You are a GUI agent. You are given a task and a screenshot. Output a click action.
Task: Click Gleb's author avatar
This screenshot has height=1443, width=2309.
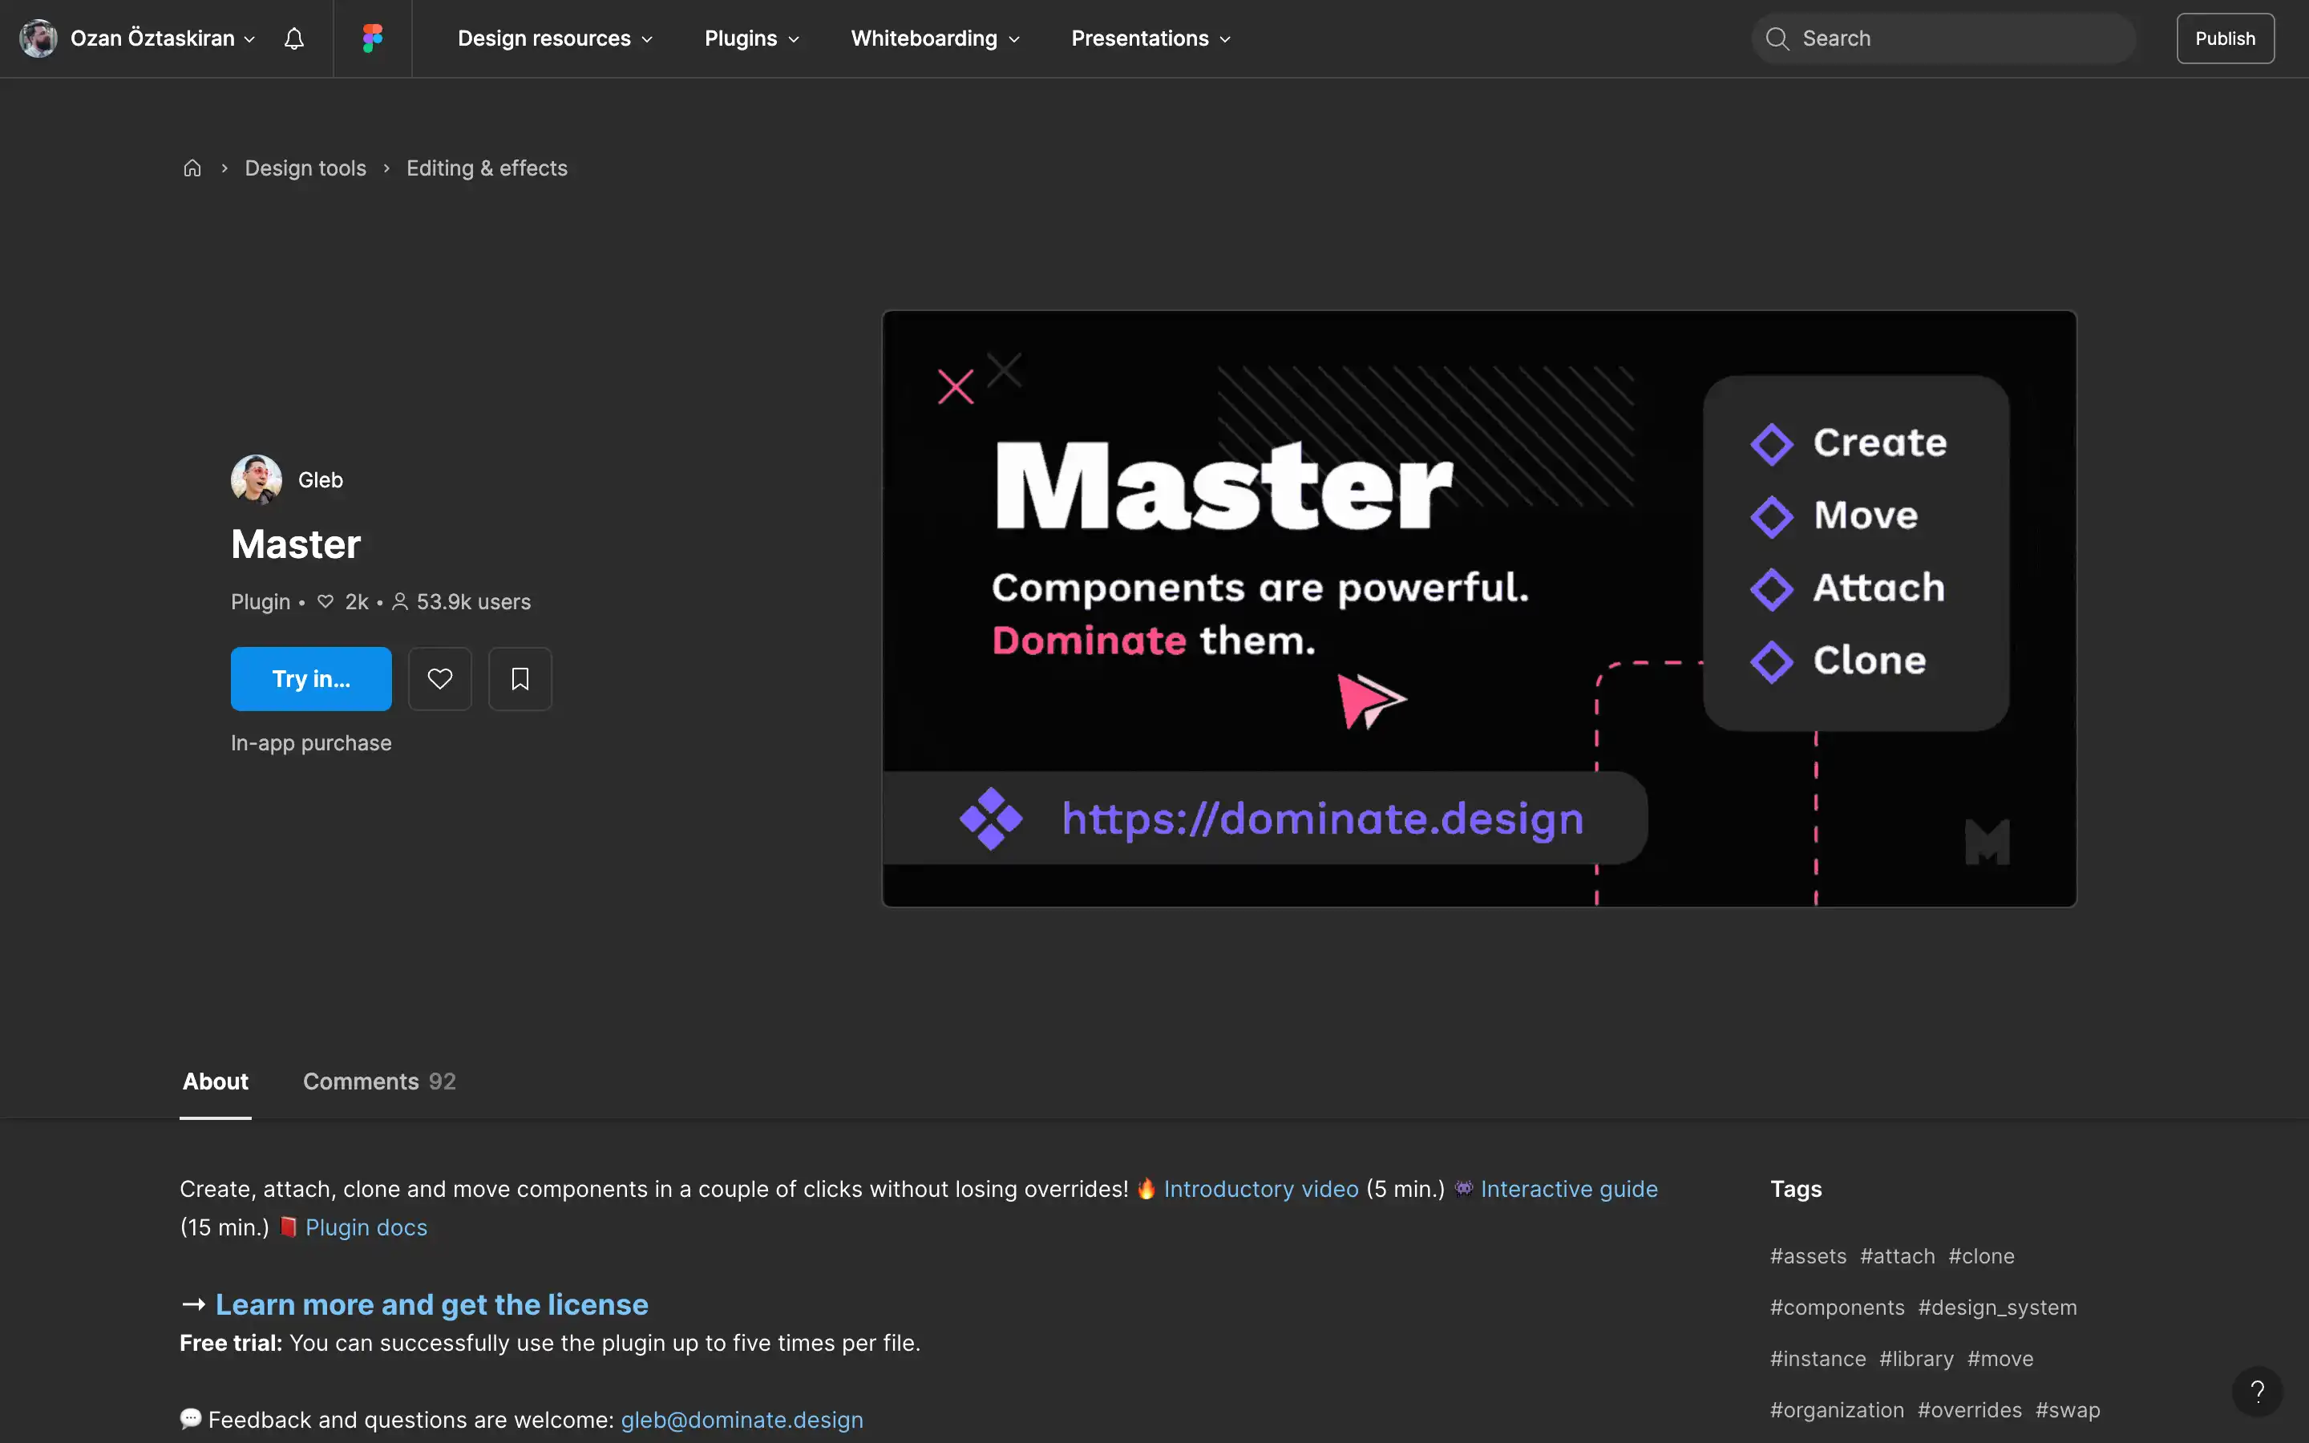point(256,479)
